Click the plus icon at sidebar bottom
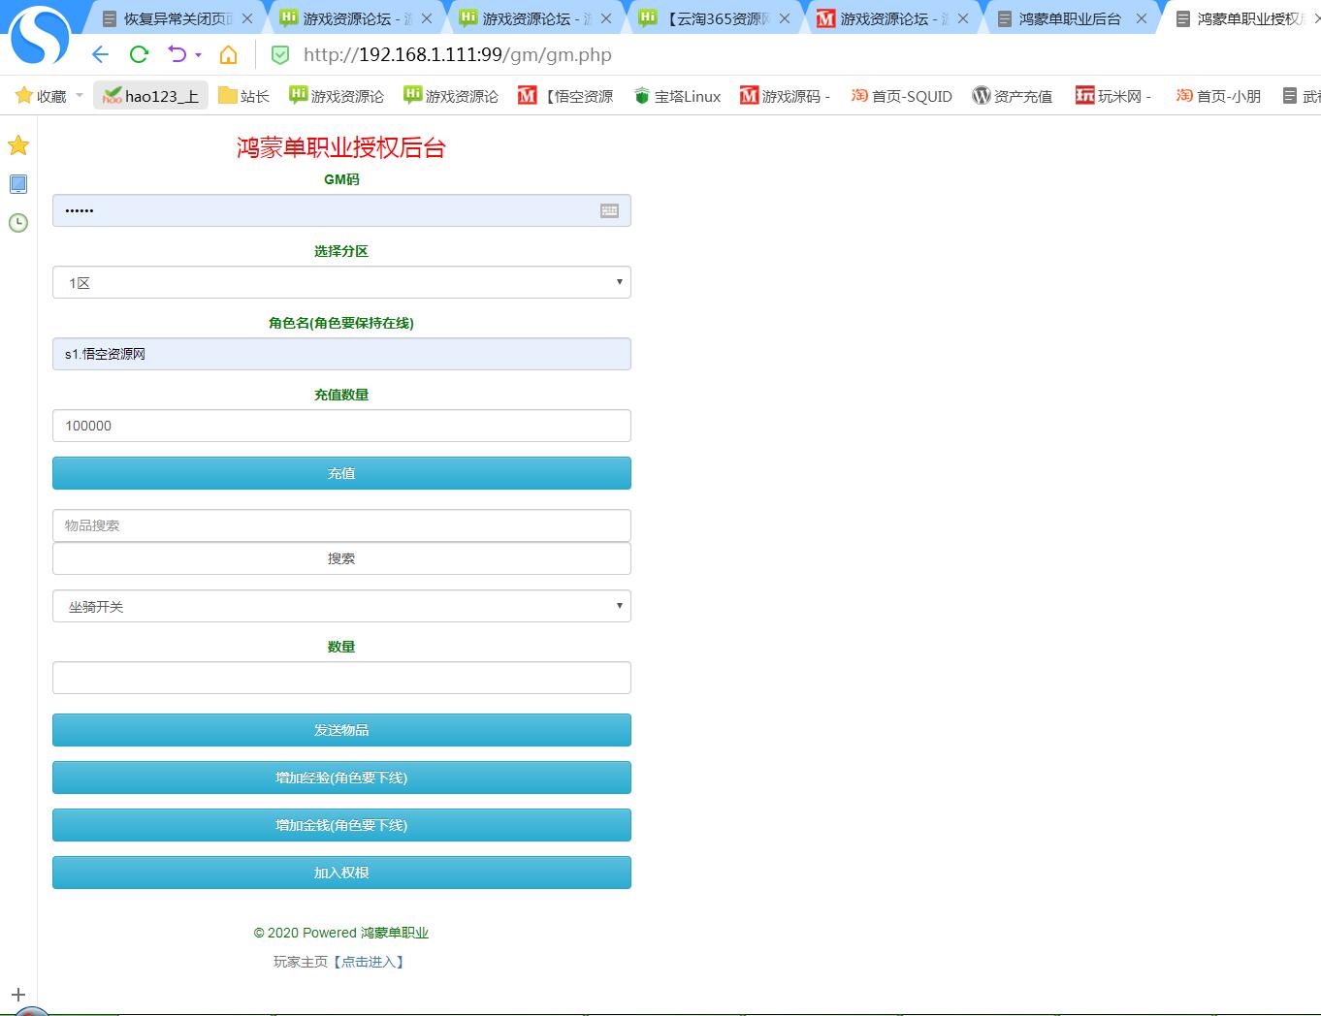The image size is (1321, 1016). coord(18,995)
